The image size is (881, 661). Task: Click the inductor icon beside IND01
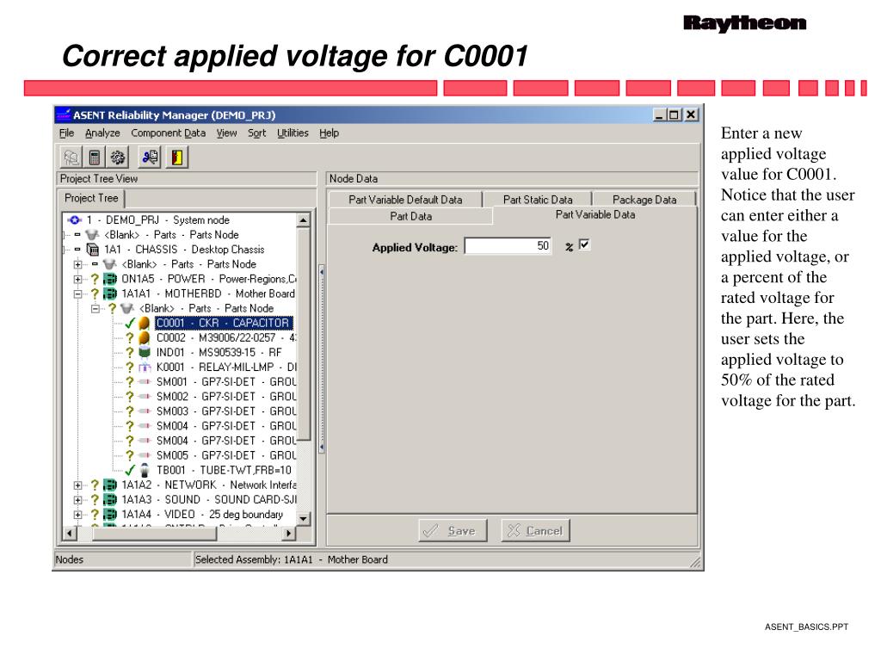click(145, 352)
